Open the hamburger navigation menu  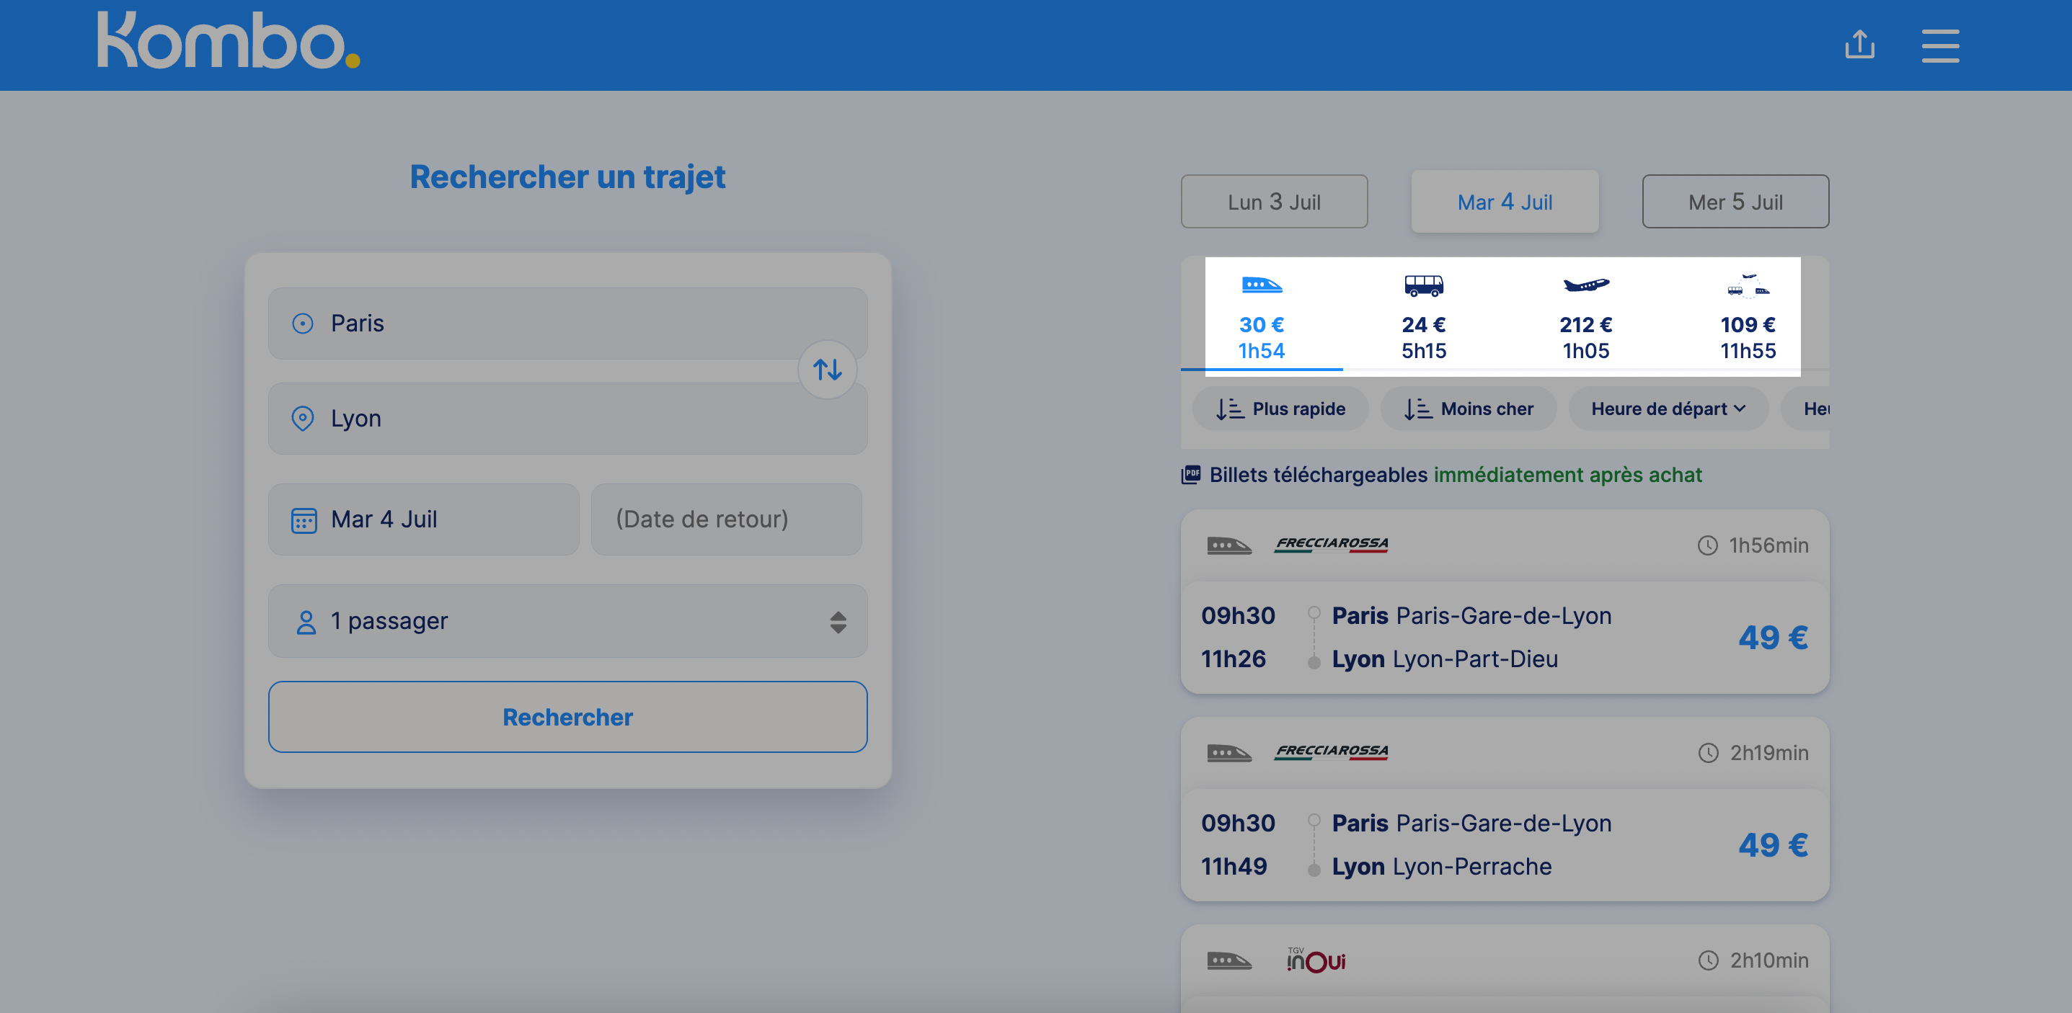tap(1940, 45)
